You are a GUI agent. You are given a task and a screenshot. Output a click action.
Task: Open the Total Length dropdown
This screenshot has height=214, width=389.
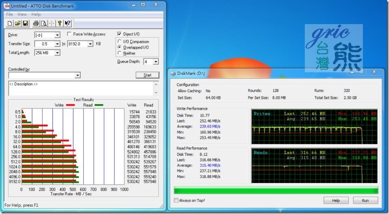[57, 52]
